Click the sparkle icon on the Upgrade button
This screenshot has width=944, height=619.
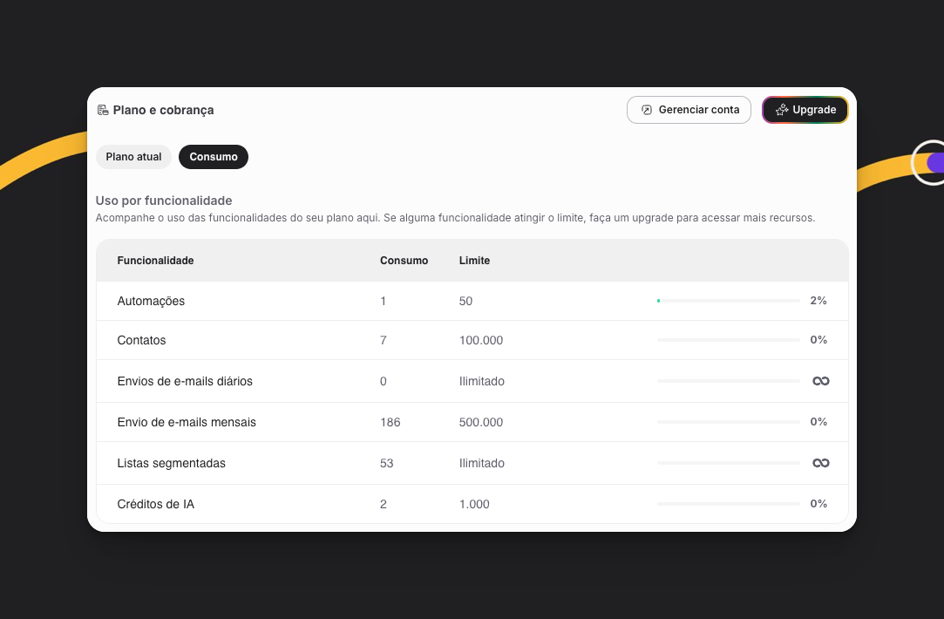(x=782, y=110)
